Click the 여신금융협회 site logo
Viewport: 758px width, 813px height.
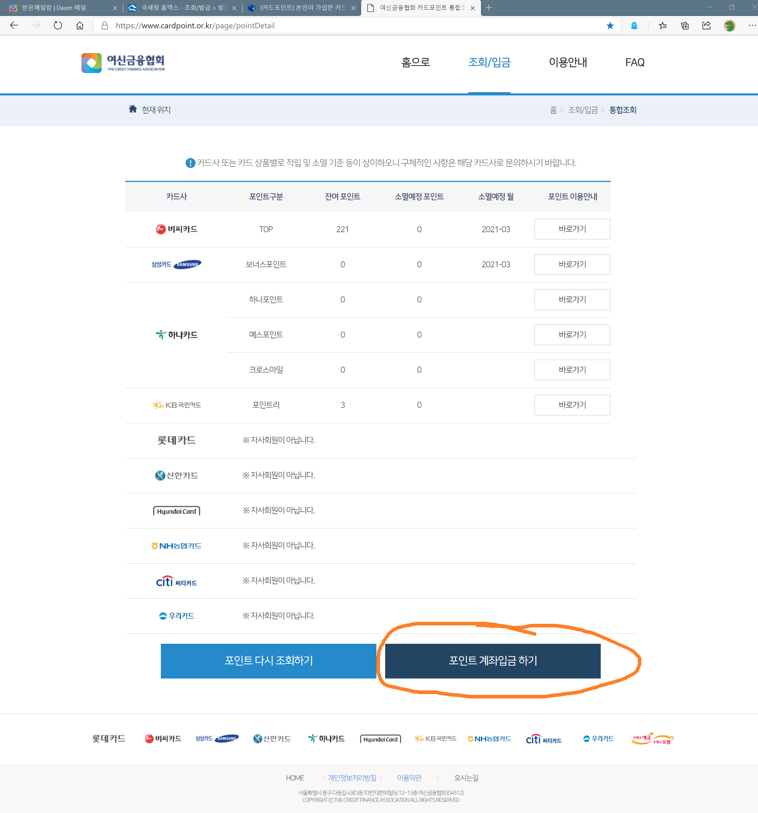pyautogui.click(x=122, y=63)
